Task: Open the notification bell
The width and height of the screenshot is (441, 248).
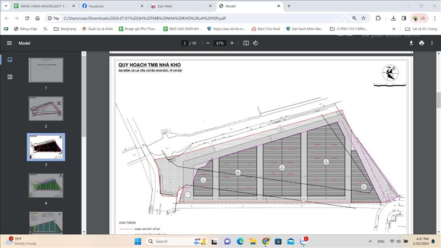Action: [433, 241]
